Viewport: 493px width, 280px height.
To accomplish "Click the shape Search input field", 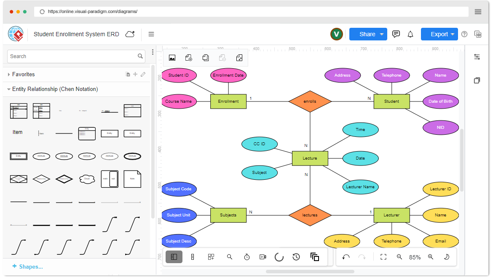I will click(x=72, y=56).
